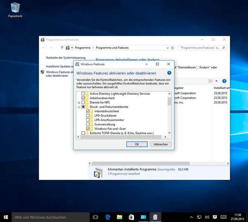Select the Programme und Features taskbar icon
Screen dimensions: 248x222
(155, 217)
